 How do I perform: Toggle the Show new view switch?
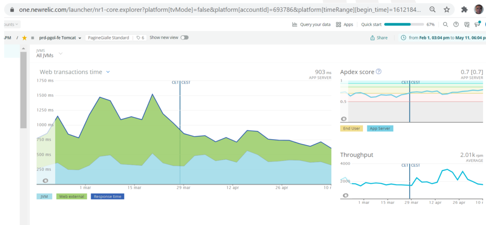[x=184, y=38]
